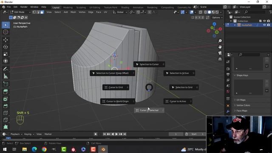Select the Measure tool
Image resolution: width=272 pixels, height=153 pixels.
(6, 76)
